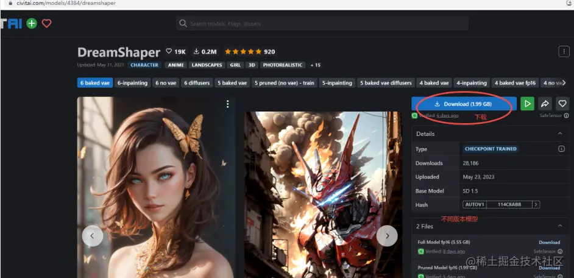Collapse the 2 Files section chevron
Viewport: 574px width, 278px height.
pos(560,226)
